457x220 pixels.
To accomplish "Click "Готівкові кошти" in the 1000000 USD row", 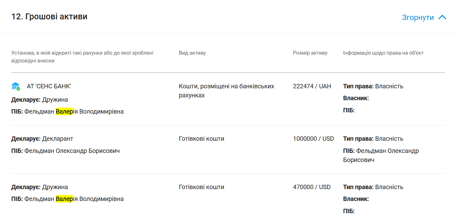I will tap(201, 139).
